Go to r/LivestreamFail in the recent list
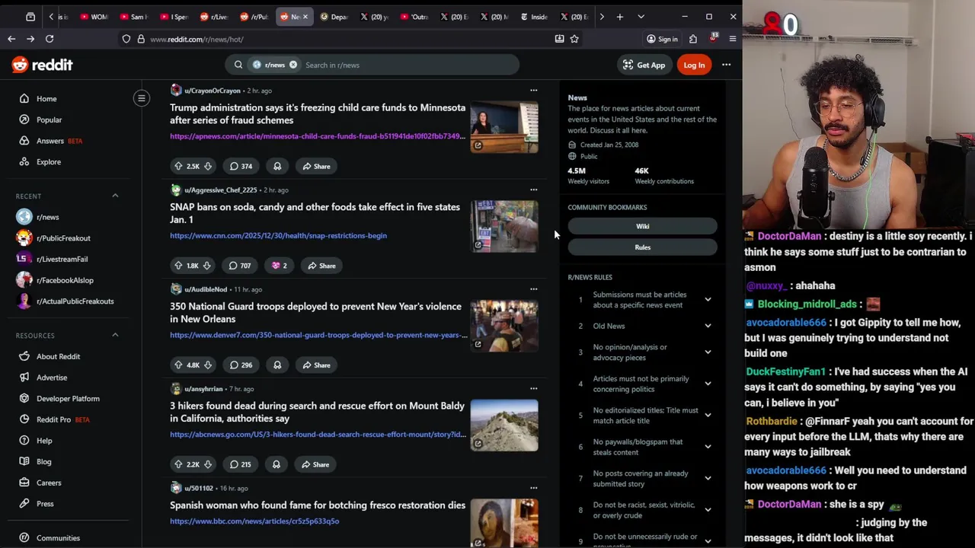 [62, 259]
